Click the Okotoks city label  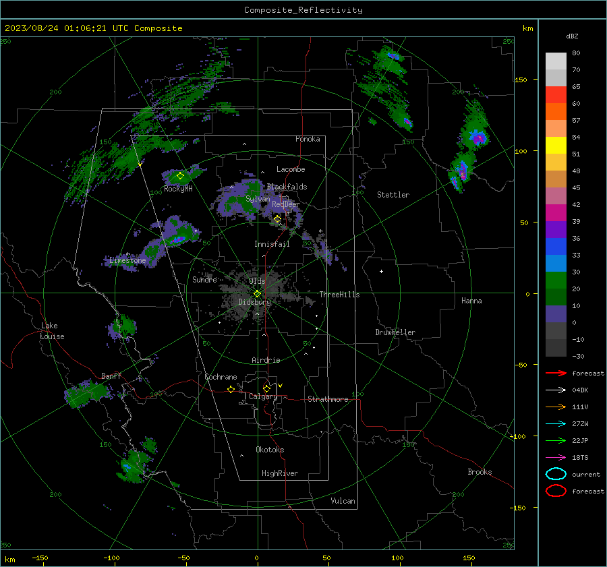pyautogui.click(x=270, y=450)
